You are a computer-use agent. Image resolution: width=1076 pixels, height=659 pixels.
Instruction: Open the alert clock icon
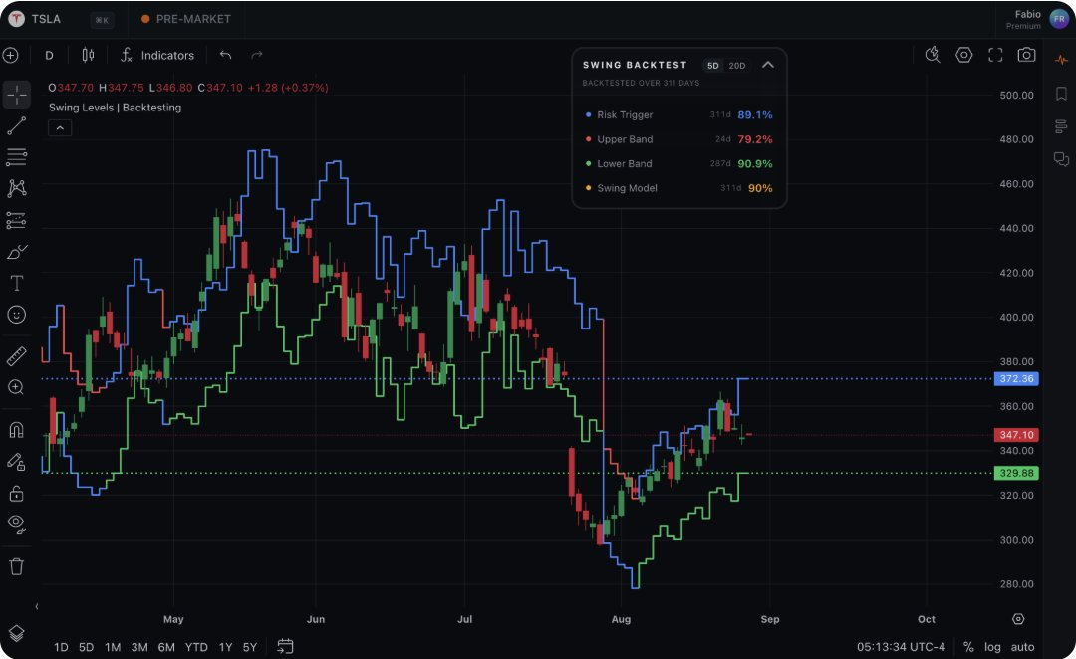pos(933,55)
